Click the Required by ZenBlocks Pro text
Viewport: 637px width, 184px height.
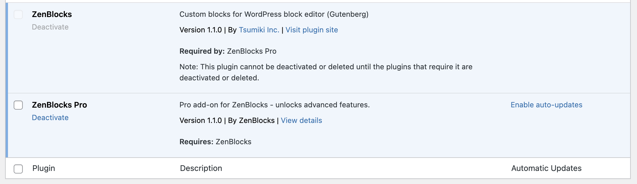click(x=228, y=51)
